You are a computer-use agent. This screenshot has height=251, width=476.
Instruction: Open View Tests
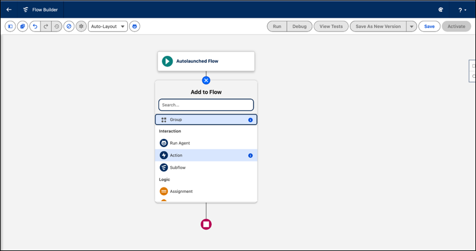[331, 26]
